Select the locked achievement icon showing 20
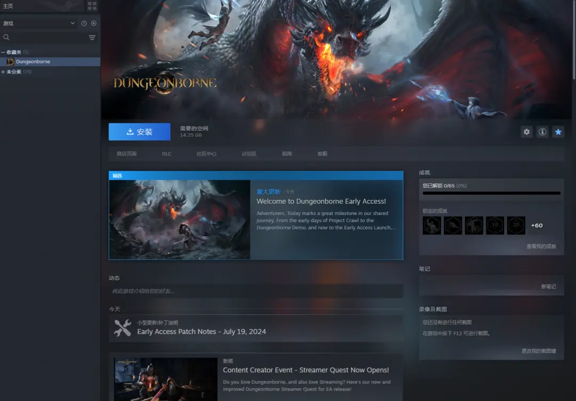Screen dimensions: 576x401 coord(516,225)
